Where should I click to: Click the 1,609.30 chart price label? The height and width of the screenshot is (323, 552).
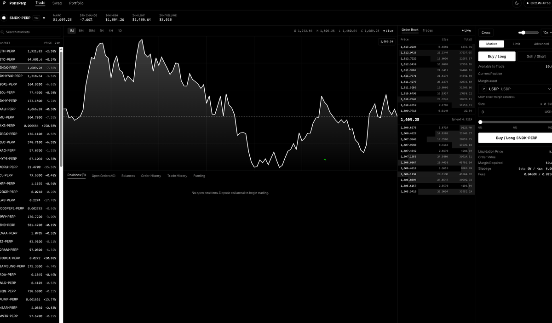click(x=388, y=41)
